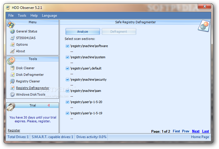Uncheck \registry\user\s-1-5-20 checkbox
Viewport: 219px width, 149px height.
click(x=68, y=102)
